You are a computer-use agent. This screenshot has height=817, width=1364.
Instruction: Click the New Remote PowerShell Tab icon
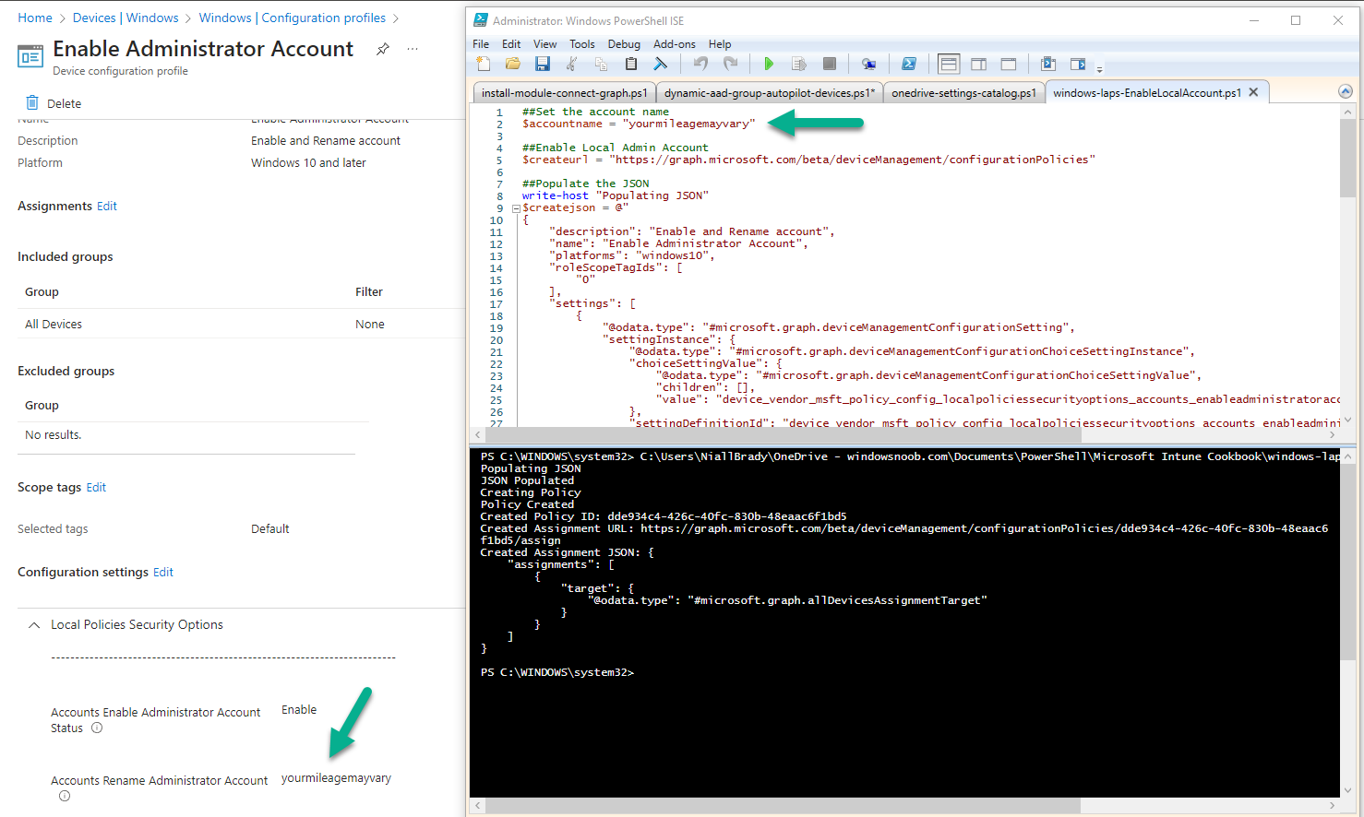pyautogui.click(x=868, y=64)
